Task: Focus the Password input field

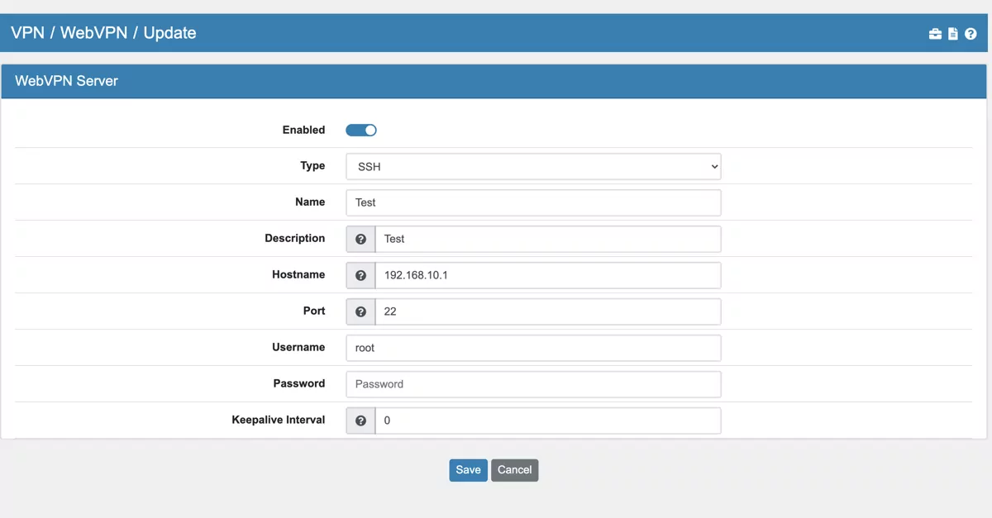Action: pyautogui.click(x=533, y=384)
